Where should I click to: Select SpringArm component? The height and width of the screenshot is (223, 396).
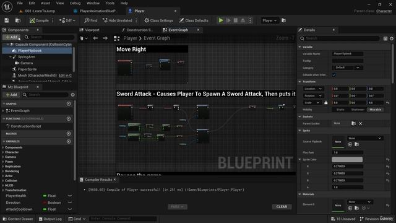pos(27,57)
